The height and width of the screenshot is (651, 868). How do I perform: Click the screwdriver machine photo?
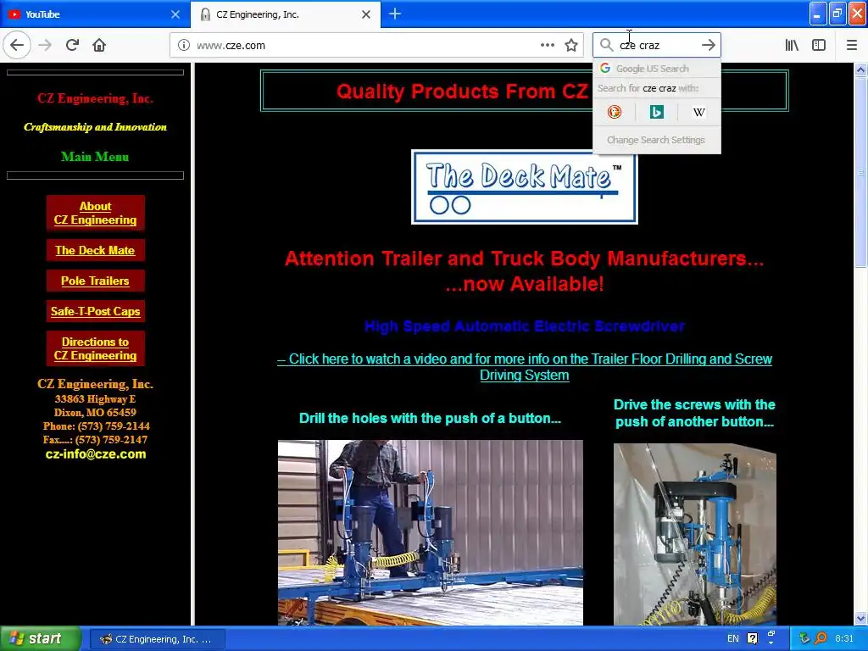(695, 534)
